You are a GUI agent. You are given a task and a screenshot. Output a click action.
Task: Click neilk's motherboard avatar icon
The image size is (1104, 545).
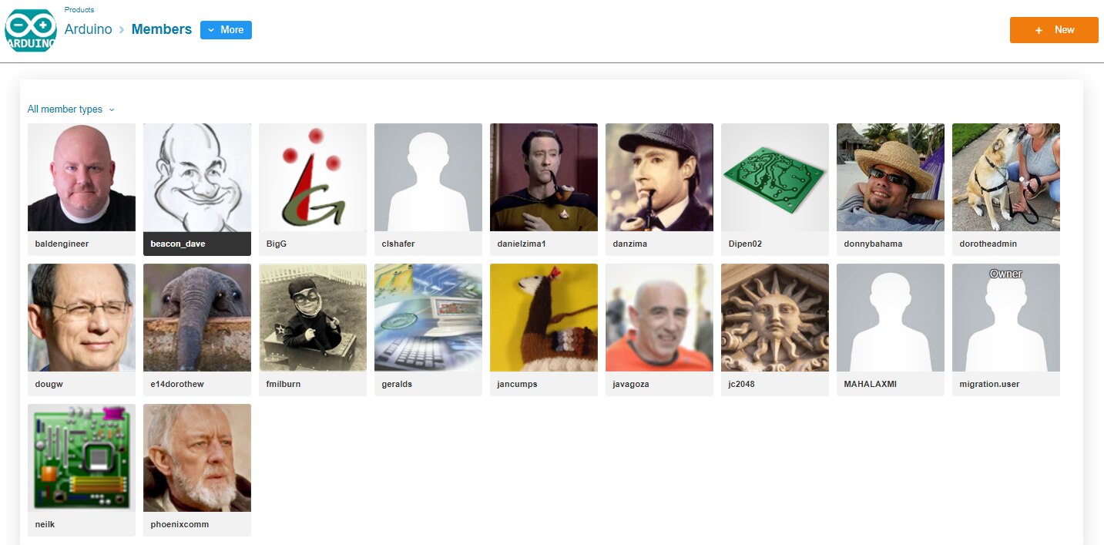(x=82, y=458)
